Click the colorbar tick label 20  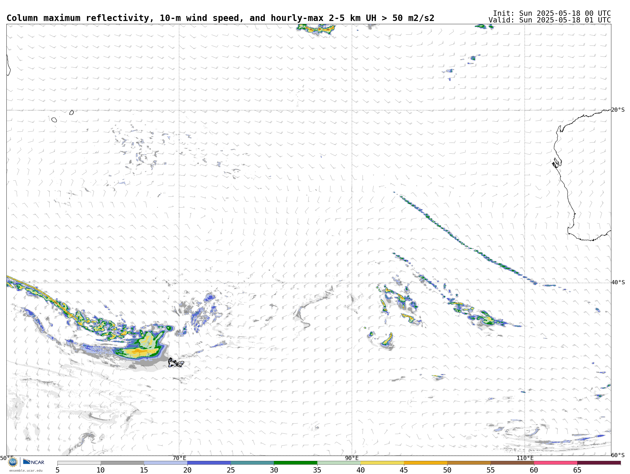click(x=187, y=470)
